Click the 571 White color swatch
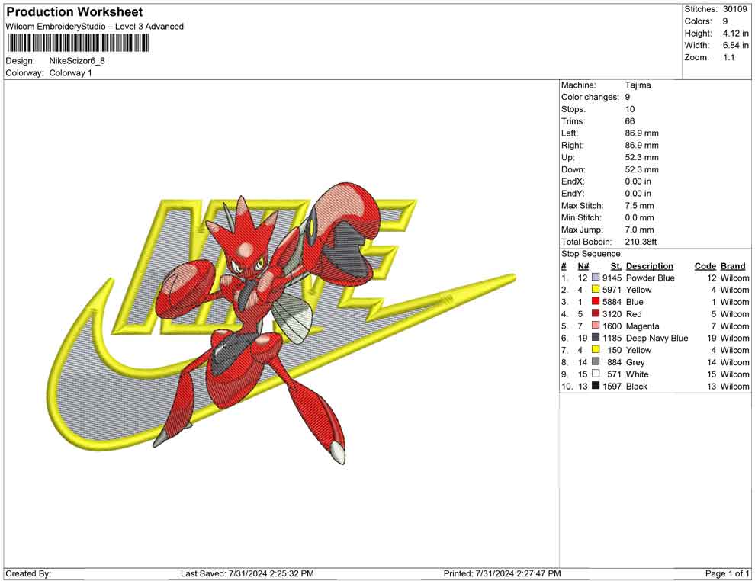755x581 pixels. point(596,374)
